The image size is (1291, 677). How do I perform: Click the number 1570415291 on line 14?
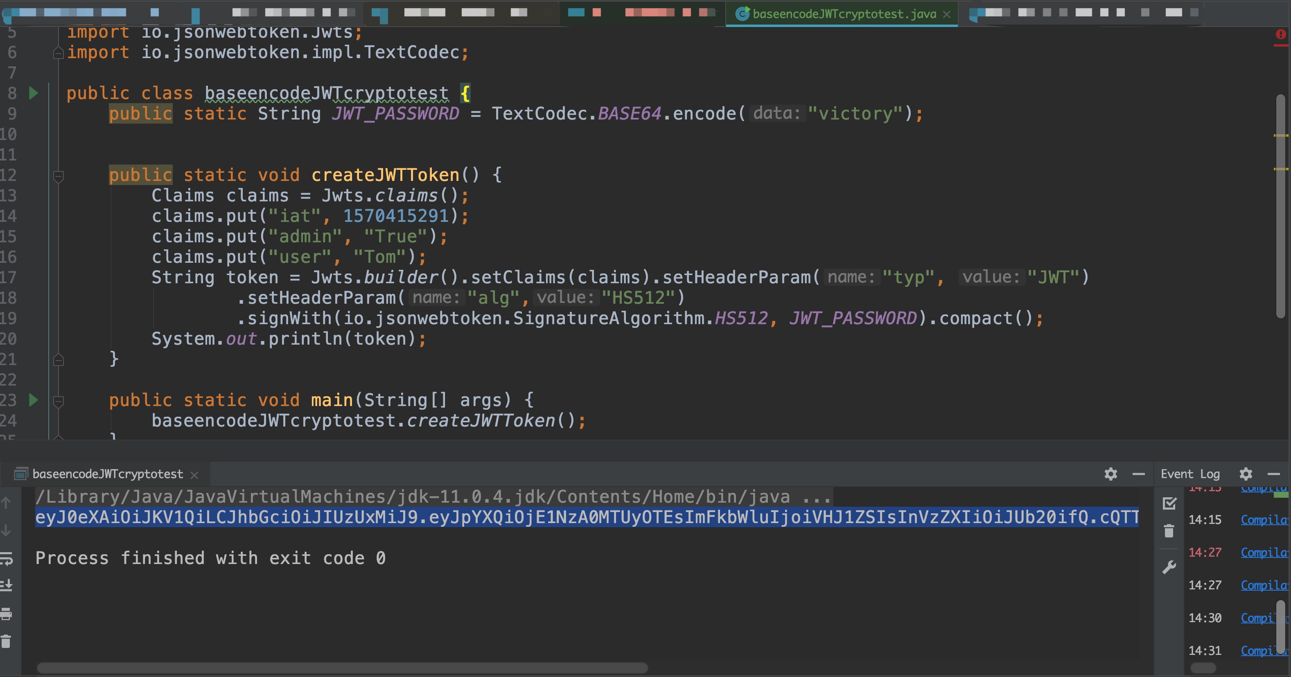point(396,216)
